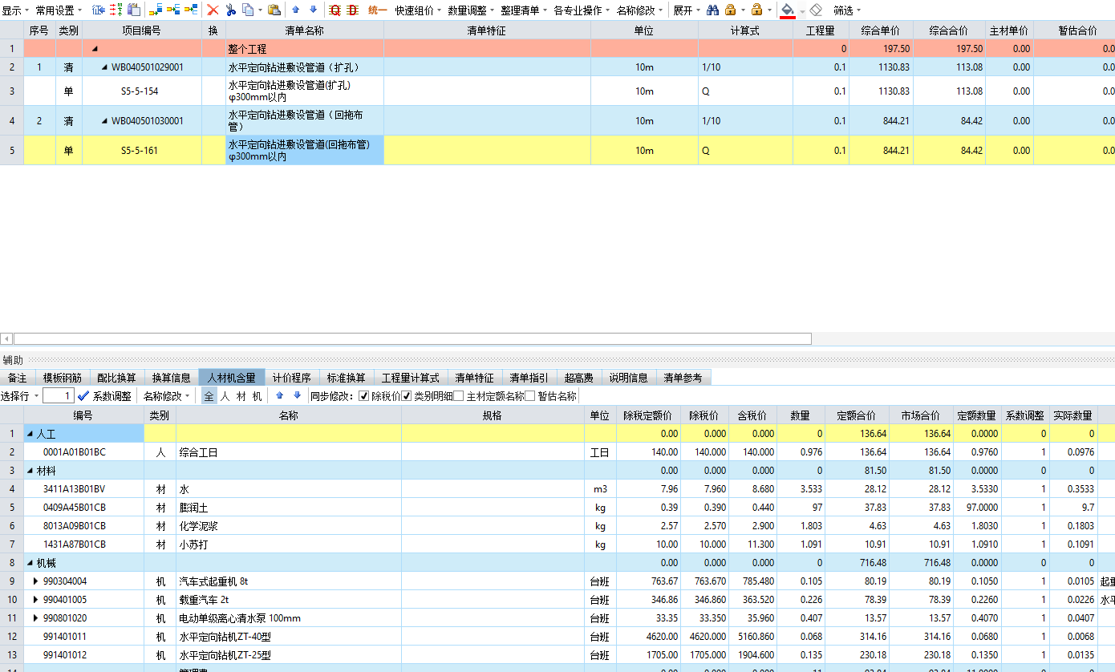Click the 选择行 button
The height and width of the screenshot is (672, 1115).
(15, 396)
